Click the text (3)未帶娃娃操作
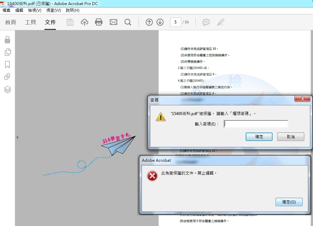This screenshot has width=313, height=226. click(x=193, y=62)
